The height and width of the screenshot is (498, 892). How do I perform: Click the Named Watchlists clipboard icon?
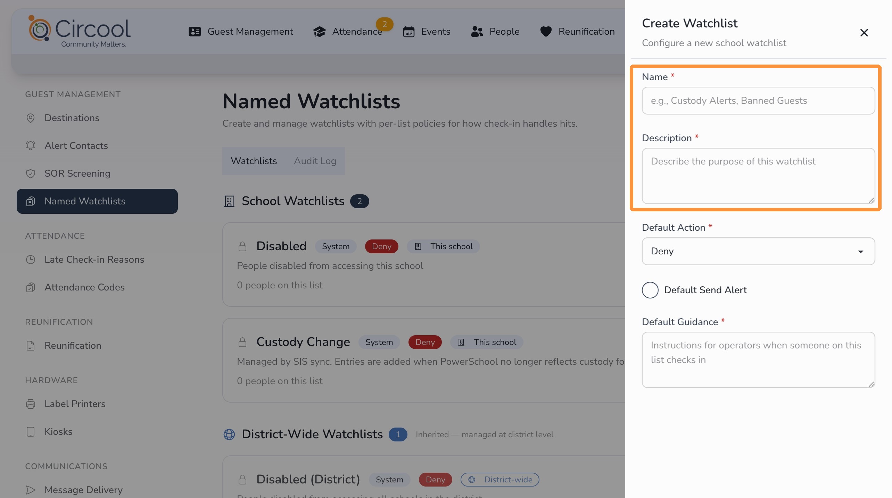coord(31,201)
